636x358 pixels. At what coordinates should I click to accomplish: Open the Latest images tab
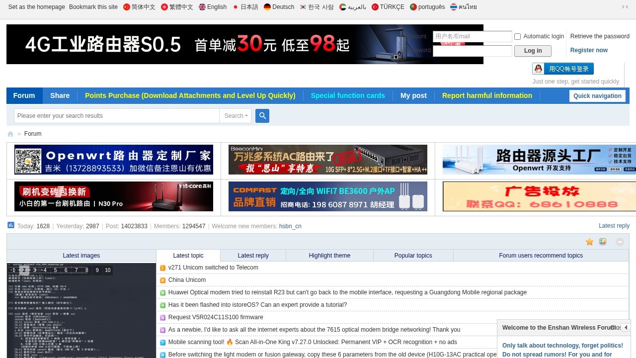point(81,256)
